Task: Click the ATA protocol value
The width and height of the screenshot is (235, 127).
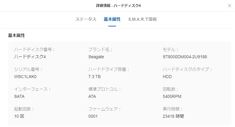Action: pyautogui.click(x=92, y=96)
